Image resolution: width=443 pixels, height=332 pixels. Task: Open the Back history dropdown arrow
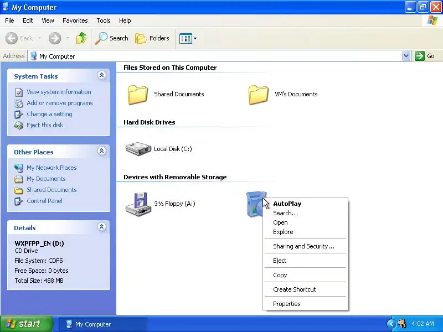point(39,38)
